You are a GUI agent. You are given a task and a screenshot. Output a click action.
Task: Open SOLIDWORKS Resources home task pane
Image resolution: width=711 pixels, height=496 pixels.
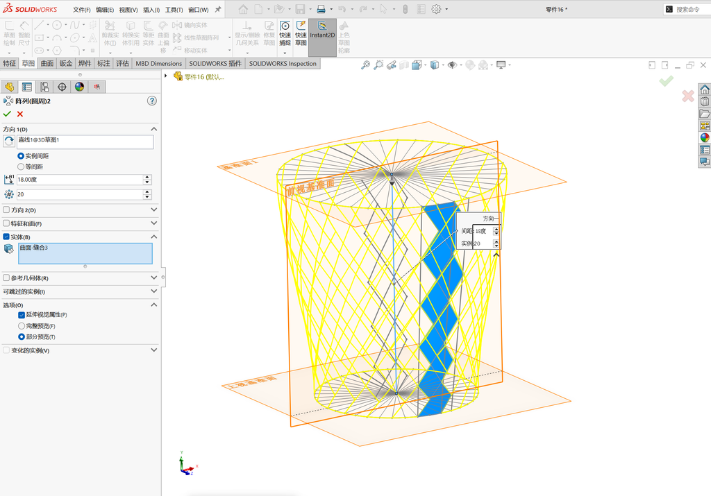click(705, 89)
